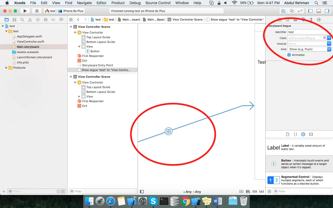Uncheck the Animates checkbox

289,55
